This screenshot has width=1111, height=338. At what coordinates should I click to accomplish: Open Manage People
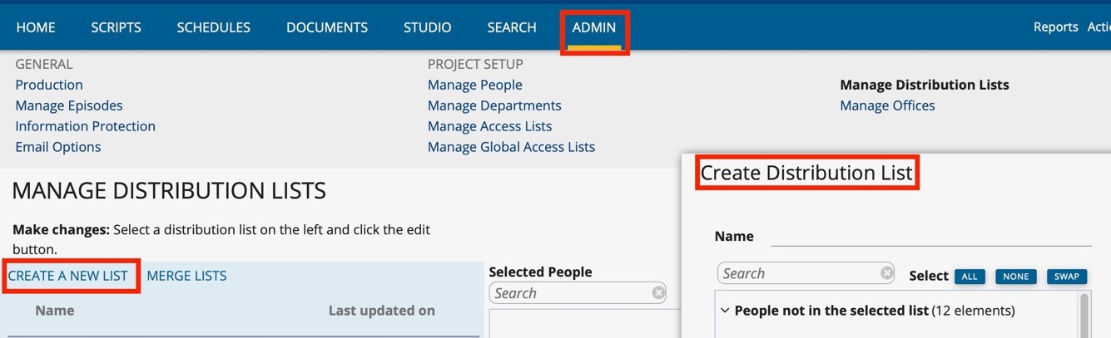[x=475, y=85]
